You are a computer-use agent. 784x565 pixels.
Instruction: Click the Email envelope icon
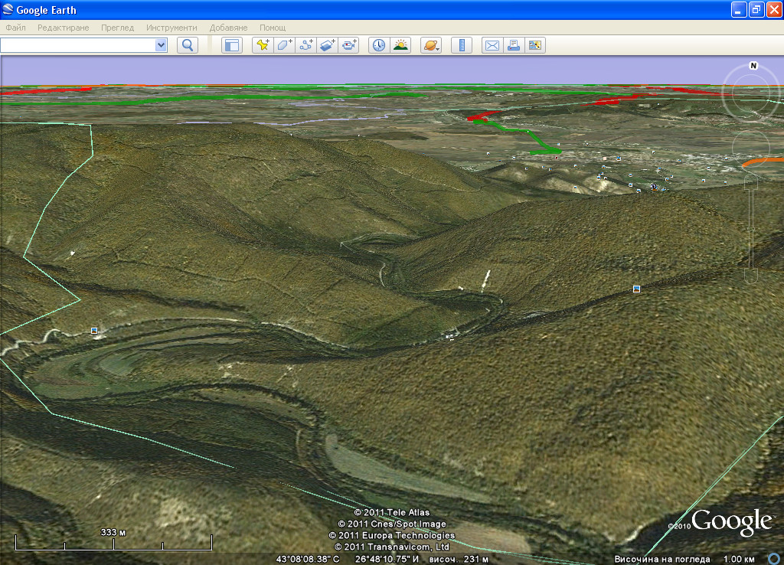pos(492,45)
